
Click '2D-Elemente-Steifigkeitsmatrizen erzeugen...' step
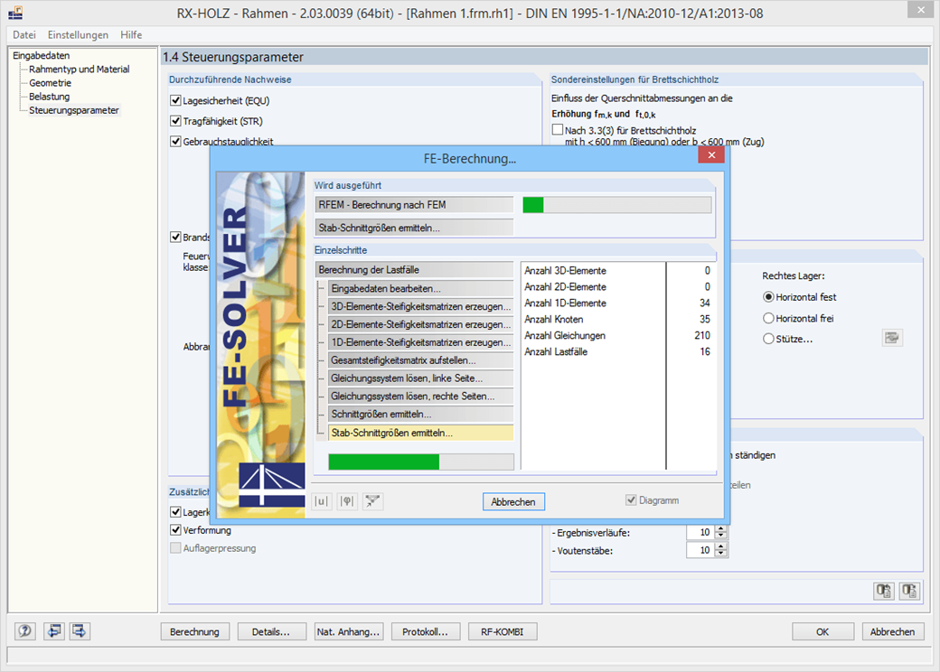tap(420, 324)
